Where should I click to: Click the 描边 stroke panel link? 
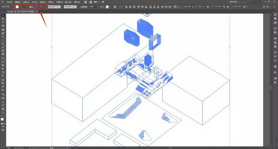pyautogui.click(x=31, y=7)
